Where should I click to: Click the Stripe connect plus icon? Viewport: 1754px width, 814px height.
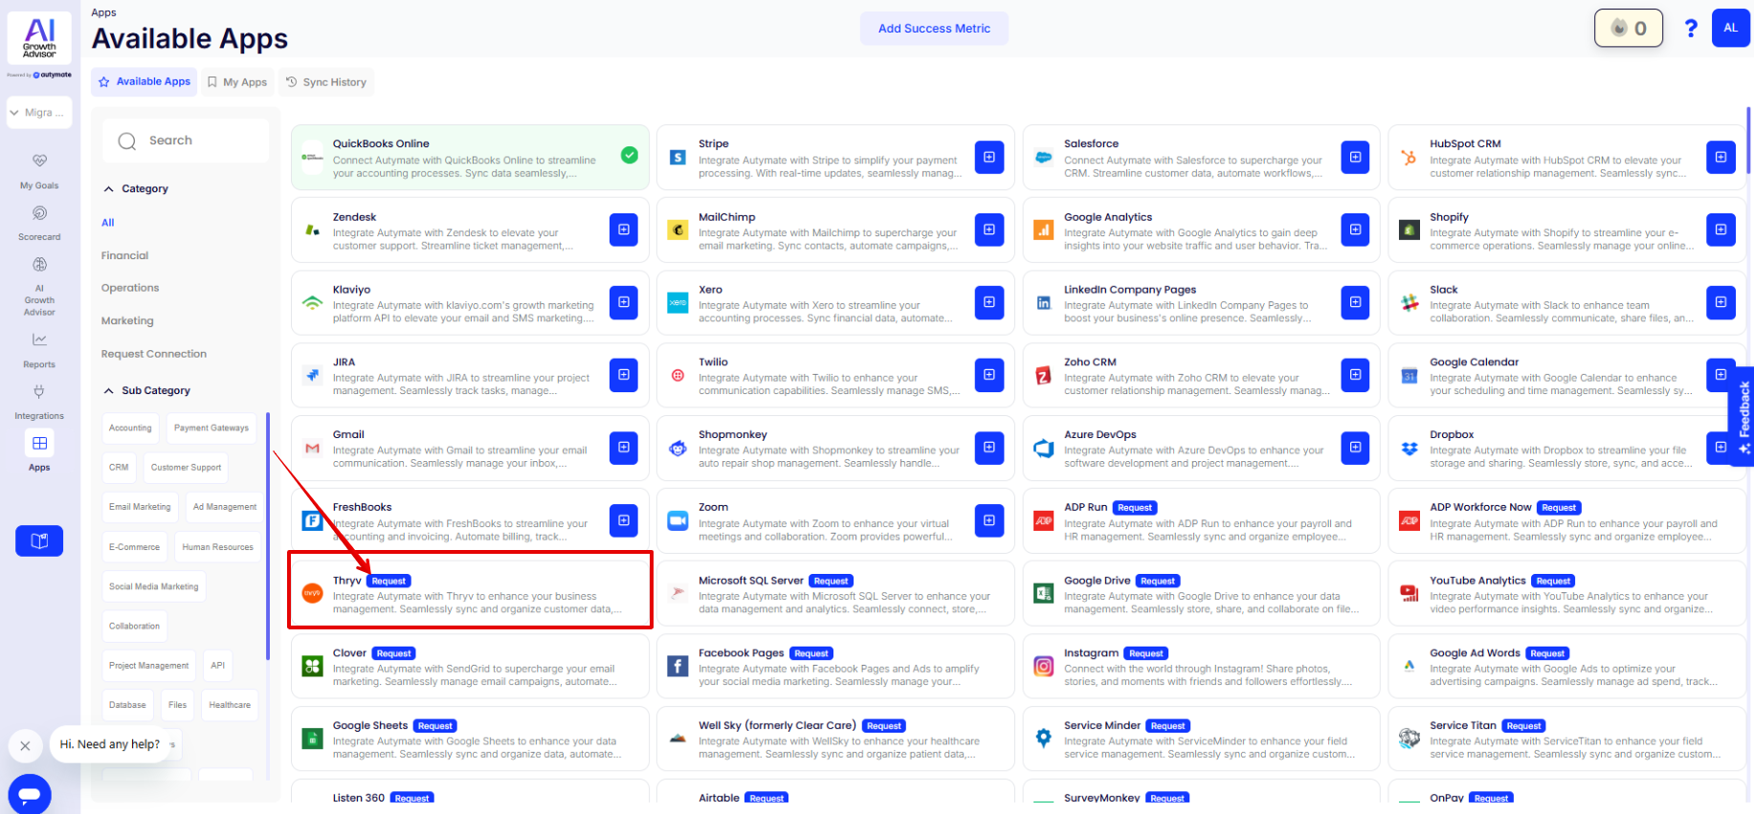pyautogui.click(x=988, y=157)
